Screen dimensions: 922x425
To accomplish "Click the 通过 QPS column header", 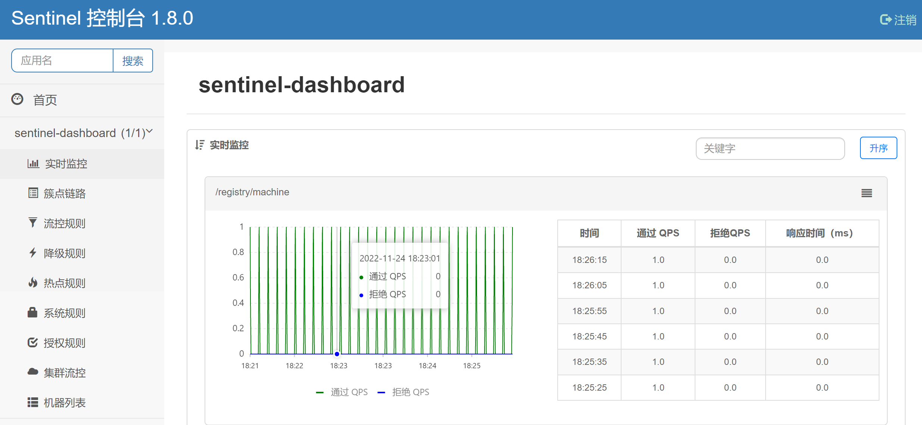I will 658,233.
